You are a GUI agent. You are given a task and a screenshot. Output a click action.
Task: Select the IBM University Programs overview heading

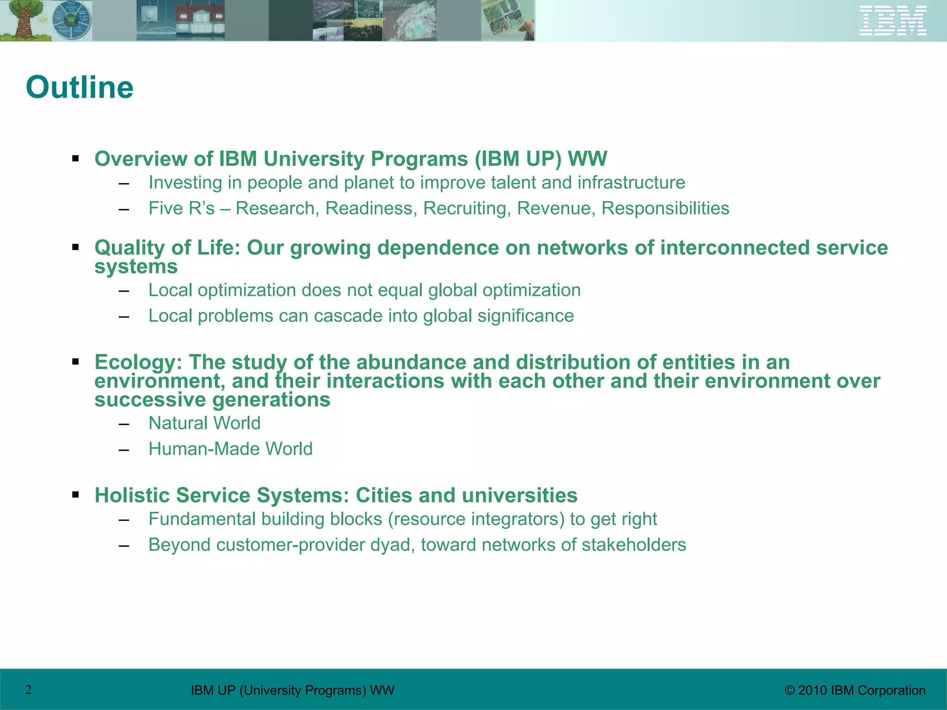click(351, 159)
